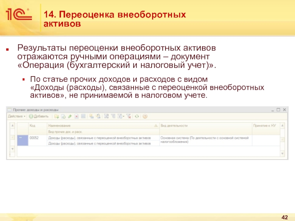The height and width of the screenshot is (221, 295).
Task: Click the filter by current value icon
Action: click(113, 116)
